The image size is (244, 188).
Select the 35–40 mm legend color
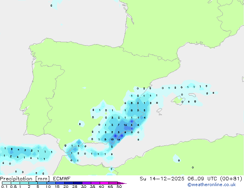(x=95, y=183)
